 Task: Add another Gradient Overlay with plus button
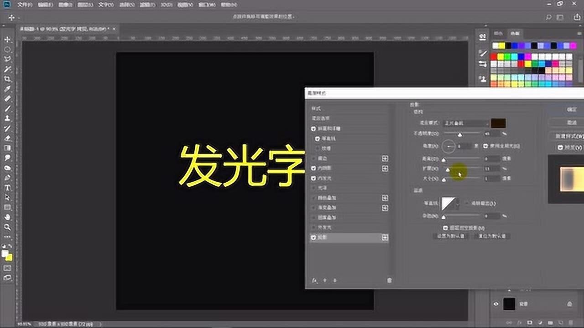tap(385, 208)
